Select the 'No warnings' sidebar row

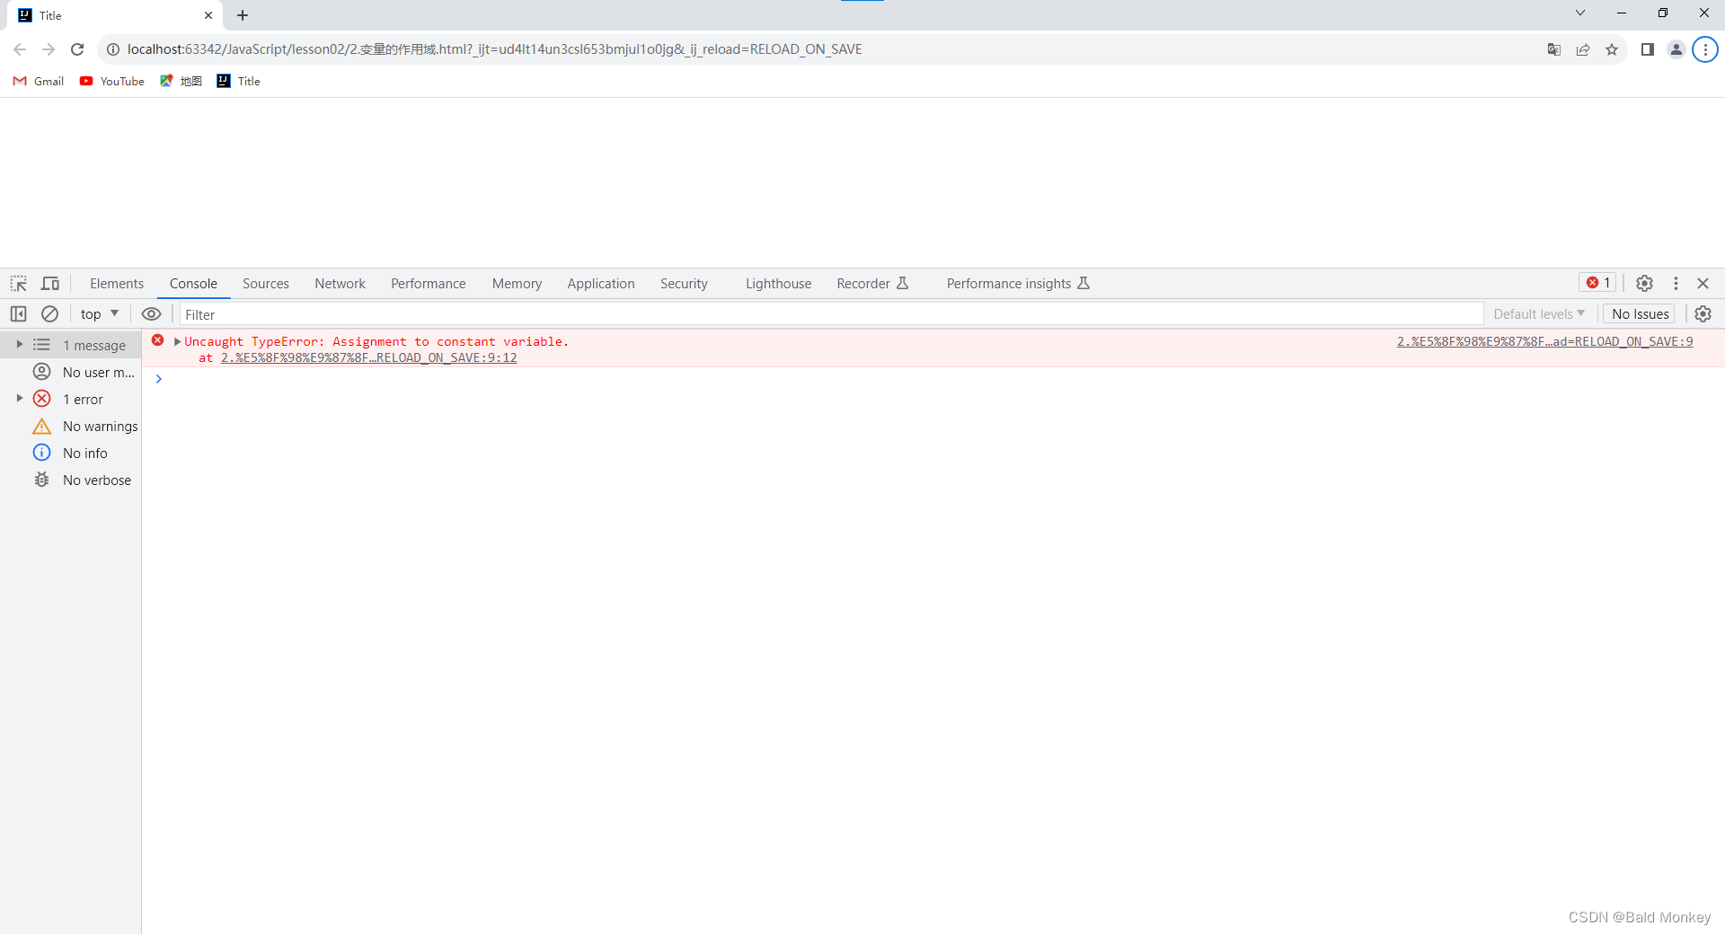(71, 426)
